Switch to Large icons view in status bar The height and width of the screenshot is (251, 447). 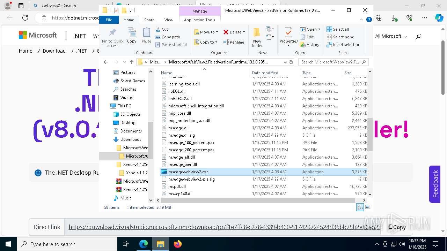pos(367,207)
